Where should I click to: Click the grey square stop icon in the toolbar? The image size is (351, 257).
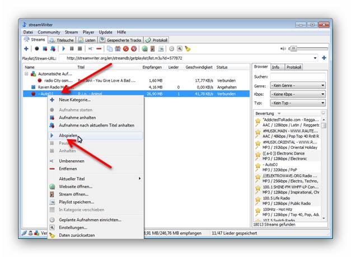tap(79, 49)
